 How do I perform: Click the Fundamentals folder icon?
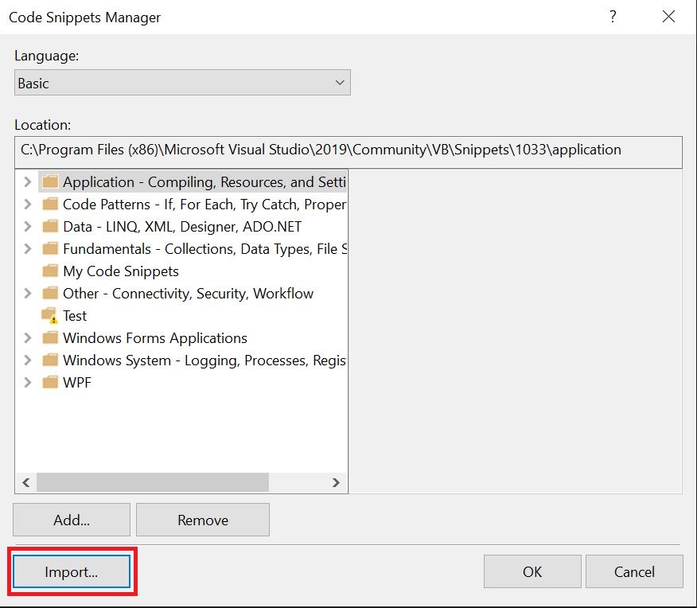pos(50,249)
